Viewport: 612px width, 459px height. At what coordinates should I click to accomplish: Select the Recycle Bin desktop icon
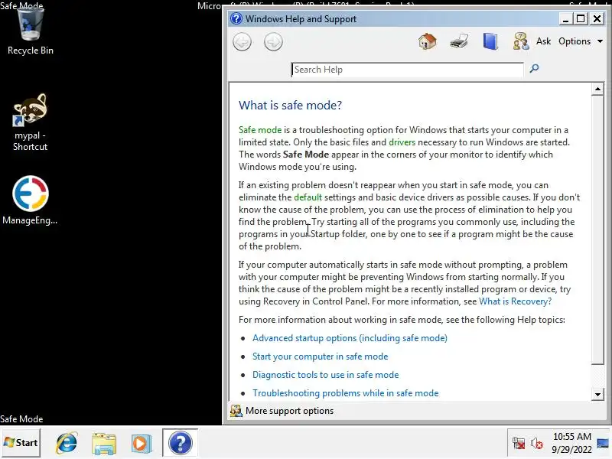[31, 31]
